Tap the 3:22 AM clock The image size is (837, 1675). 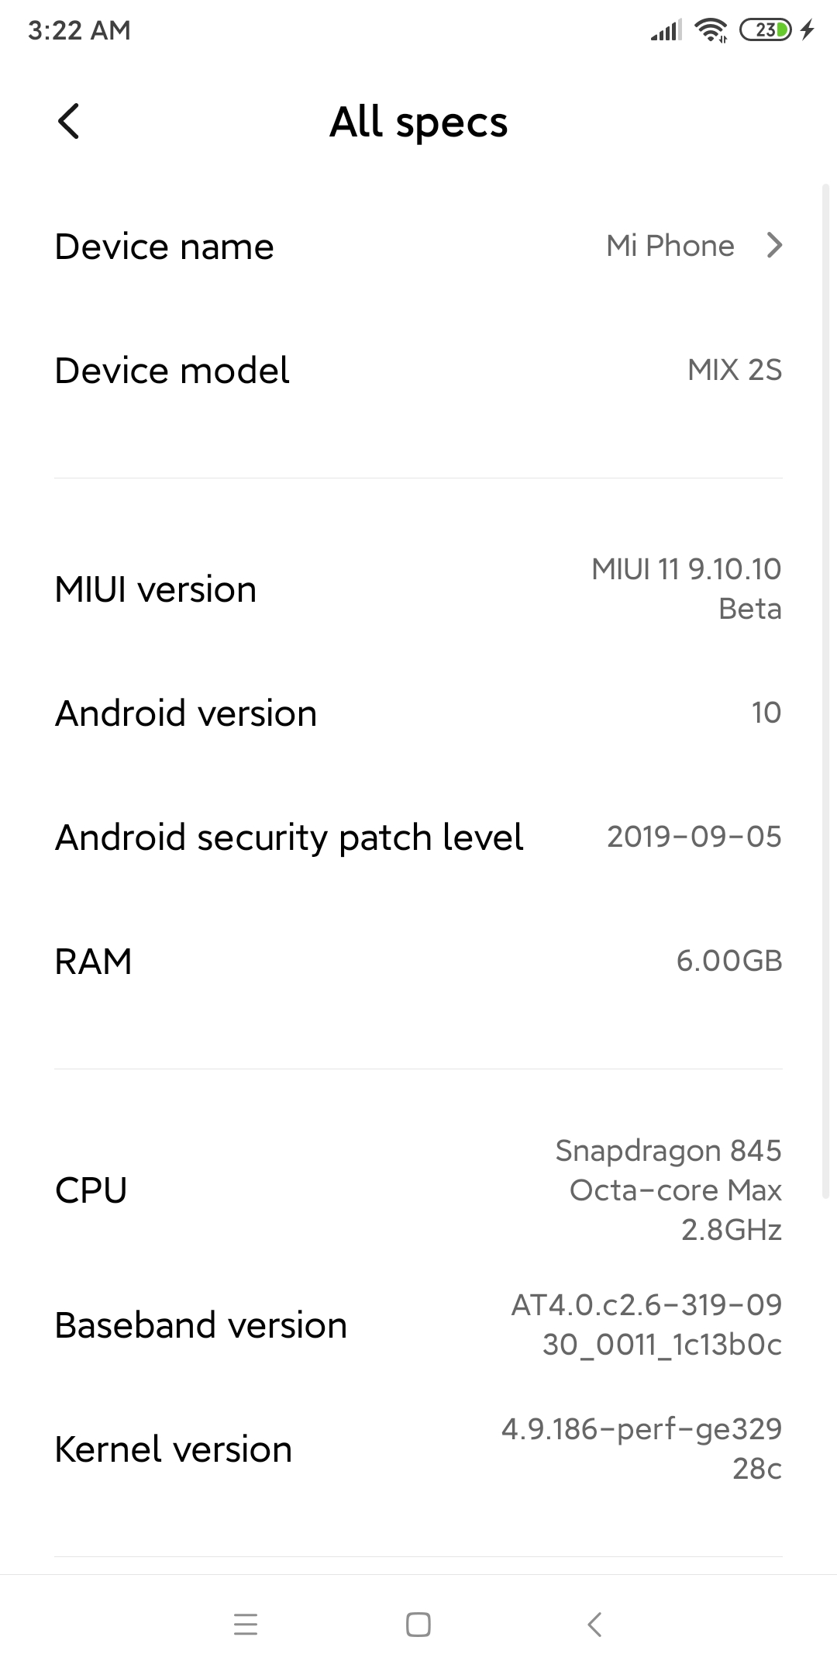point(79,30)
